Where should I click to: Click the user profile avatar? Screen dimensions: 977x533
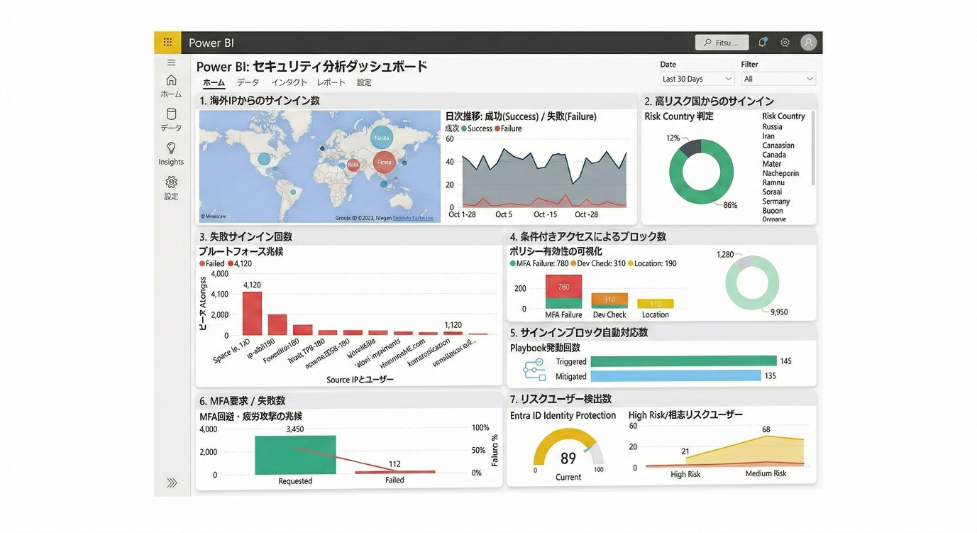pos(808,43)
